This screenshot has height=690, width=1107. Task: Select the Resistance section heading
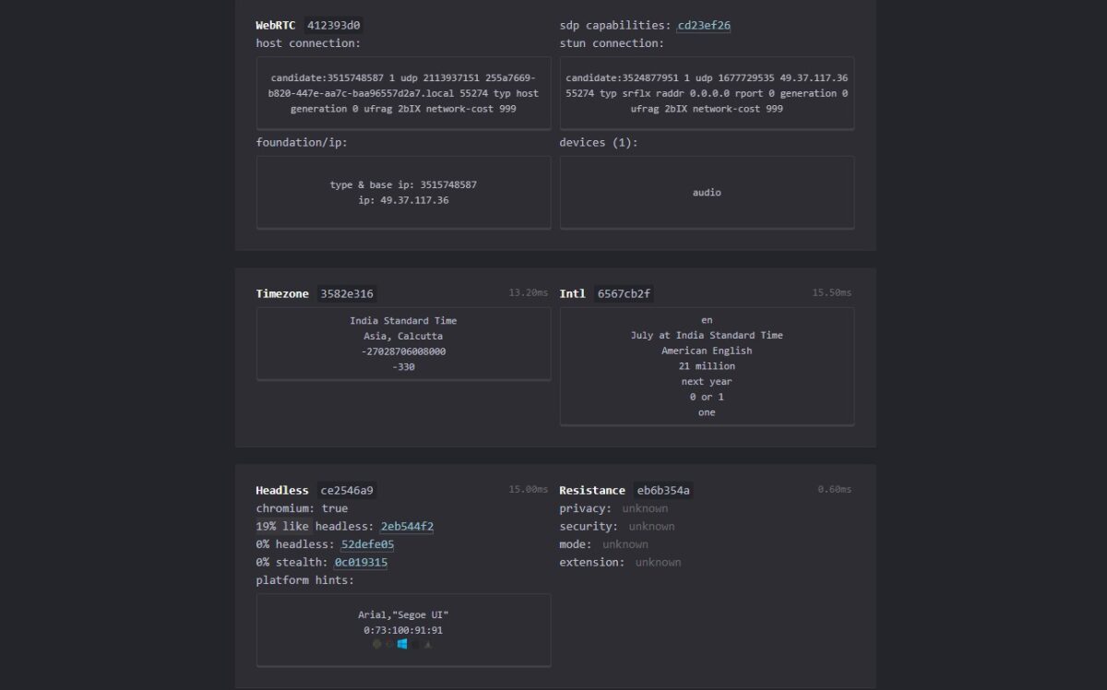point(592,491)
